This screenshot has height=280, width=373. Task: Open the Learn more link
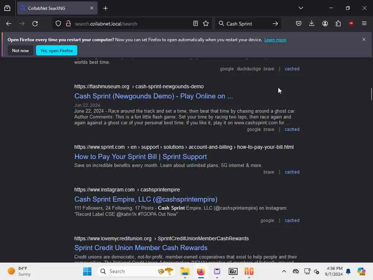point(275,40)
